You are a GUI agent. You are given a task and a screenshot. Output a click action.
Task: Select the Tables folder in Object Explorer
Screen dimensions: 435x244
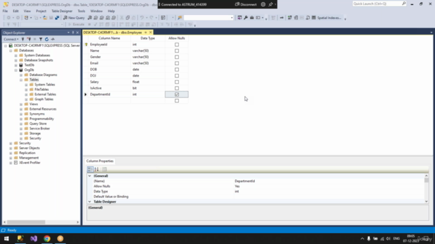pyautogui.click(x=34, y=80)
